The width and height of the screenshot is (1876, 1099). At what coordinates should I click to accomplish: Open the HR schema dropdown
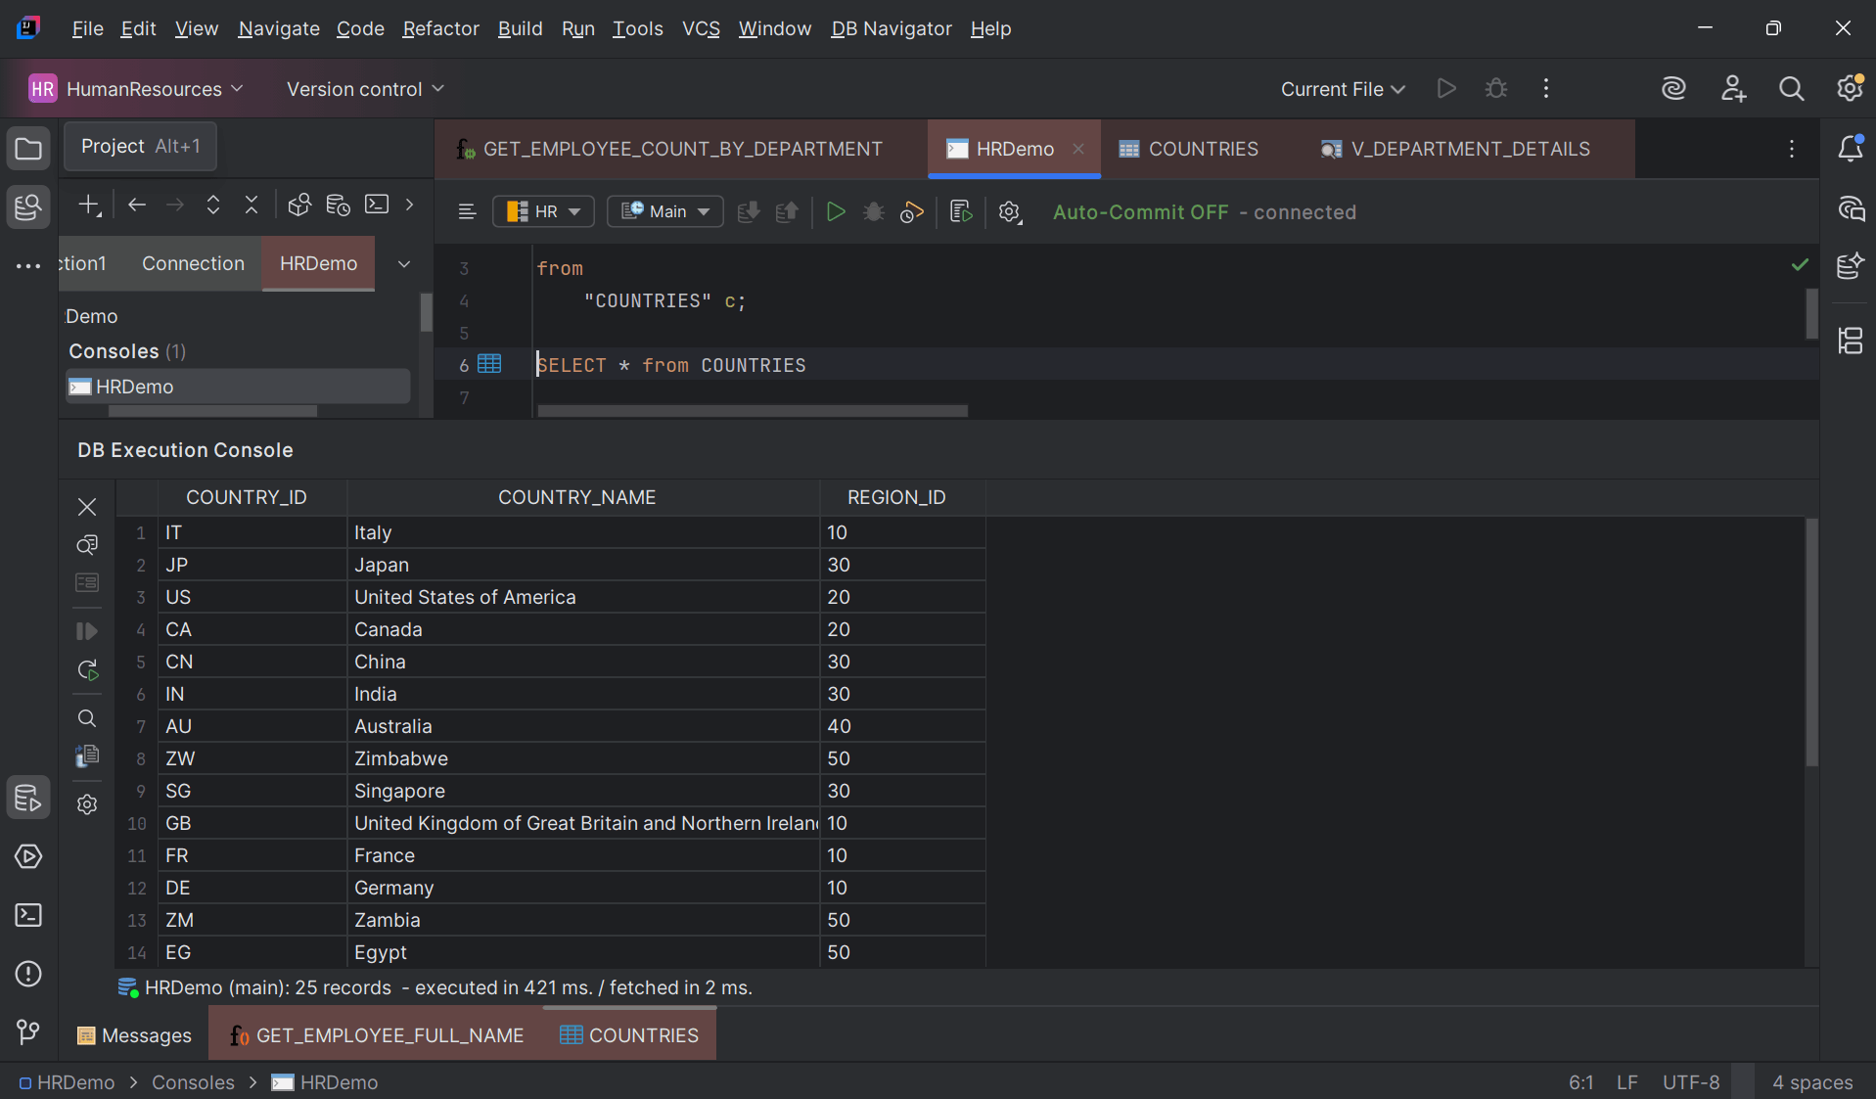(x=543, y=211)
